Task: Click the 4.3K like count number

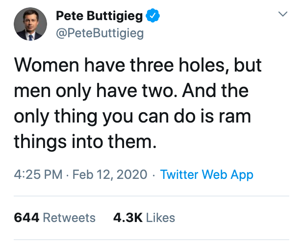Action: tap(127, 217)
